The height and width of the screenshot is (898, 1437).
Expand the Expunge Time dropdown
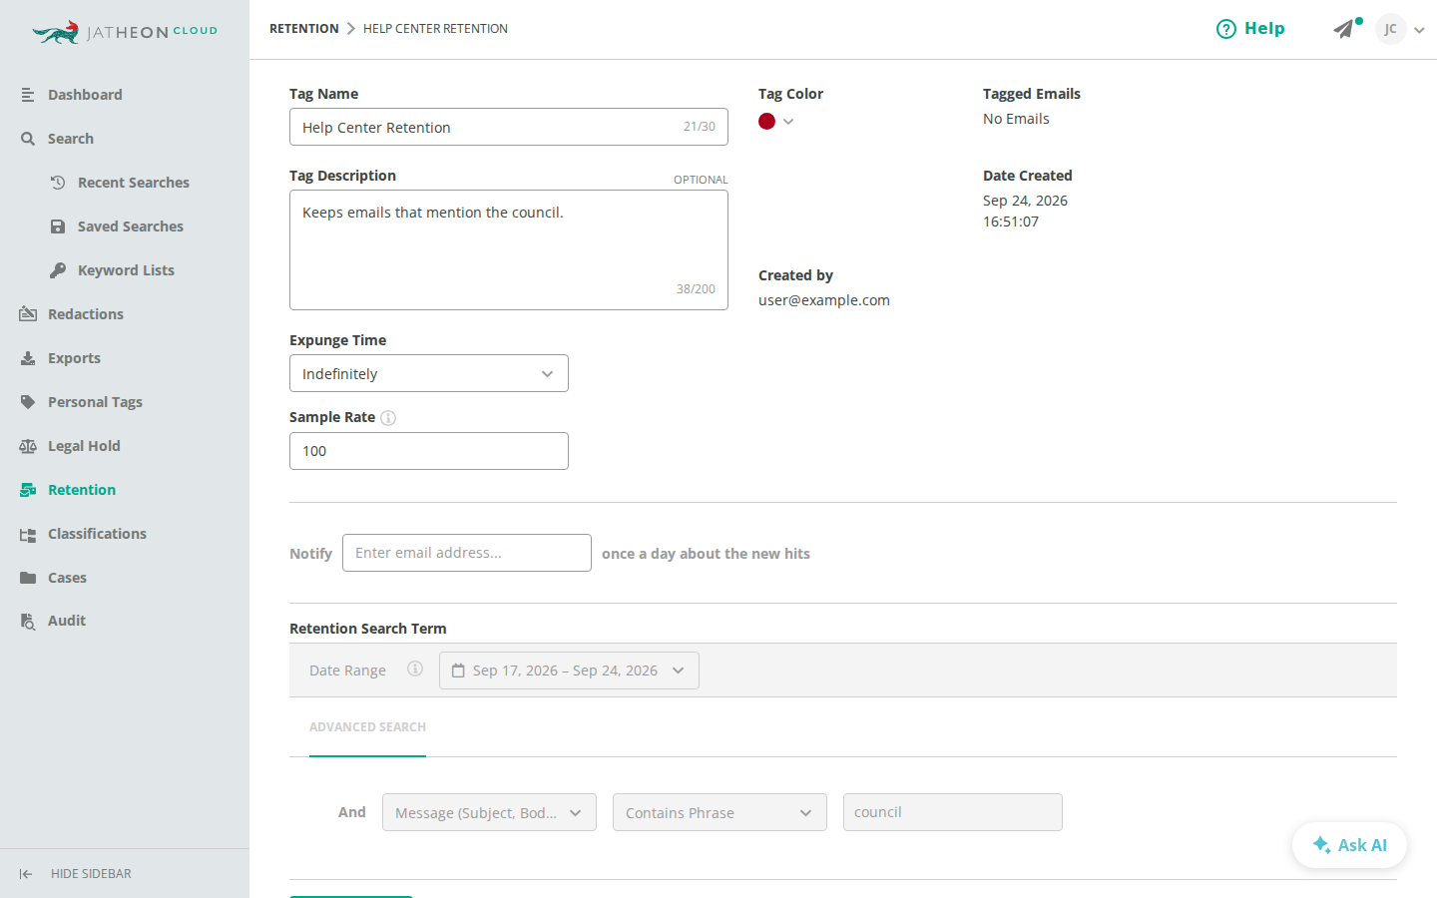click(x=429, y=373)
